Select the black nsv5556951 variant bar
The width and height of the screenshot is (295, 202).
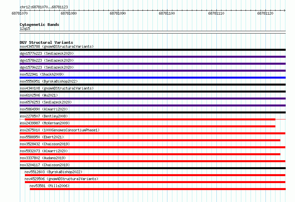pos(152,85)
